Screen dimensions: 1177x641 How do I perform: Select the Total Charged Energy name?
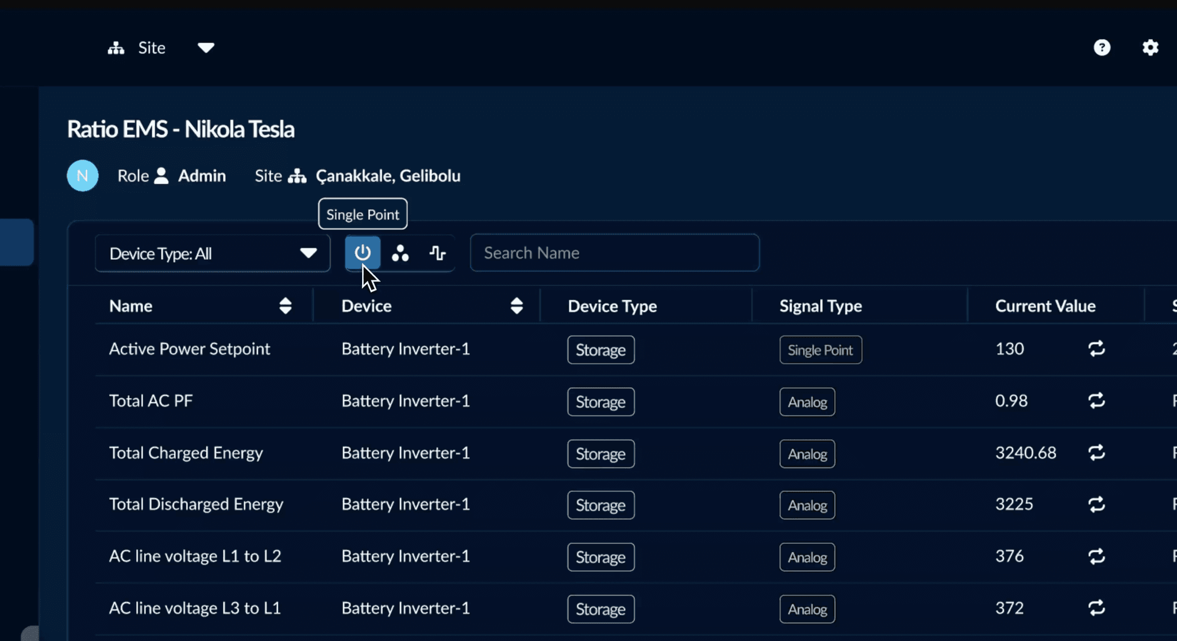coord(186,453)
